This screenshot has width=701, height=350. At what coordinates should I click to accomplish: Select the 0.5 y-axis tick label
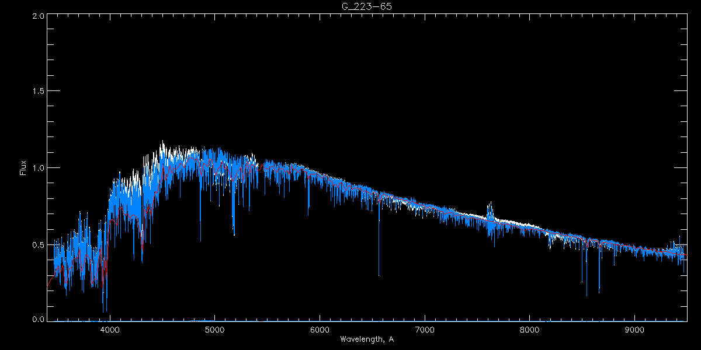click(x=38, y=244)
